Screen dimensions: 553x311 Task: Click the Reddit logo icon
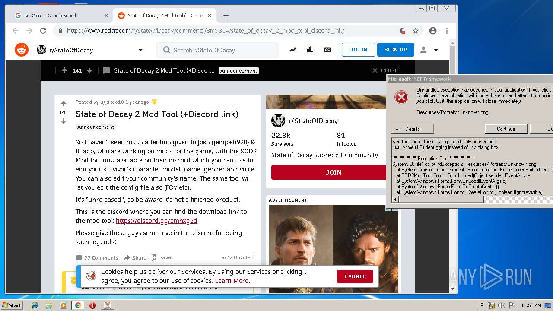coord(22,50)
